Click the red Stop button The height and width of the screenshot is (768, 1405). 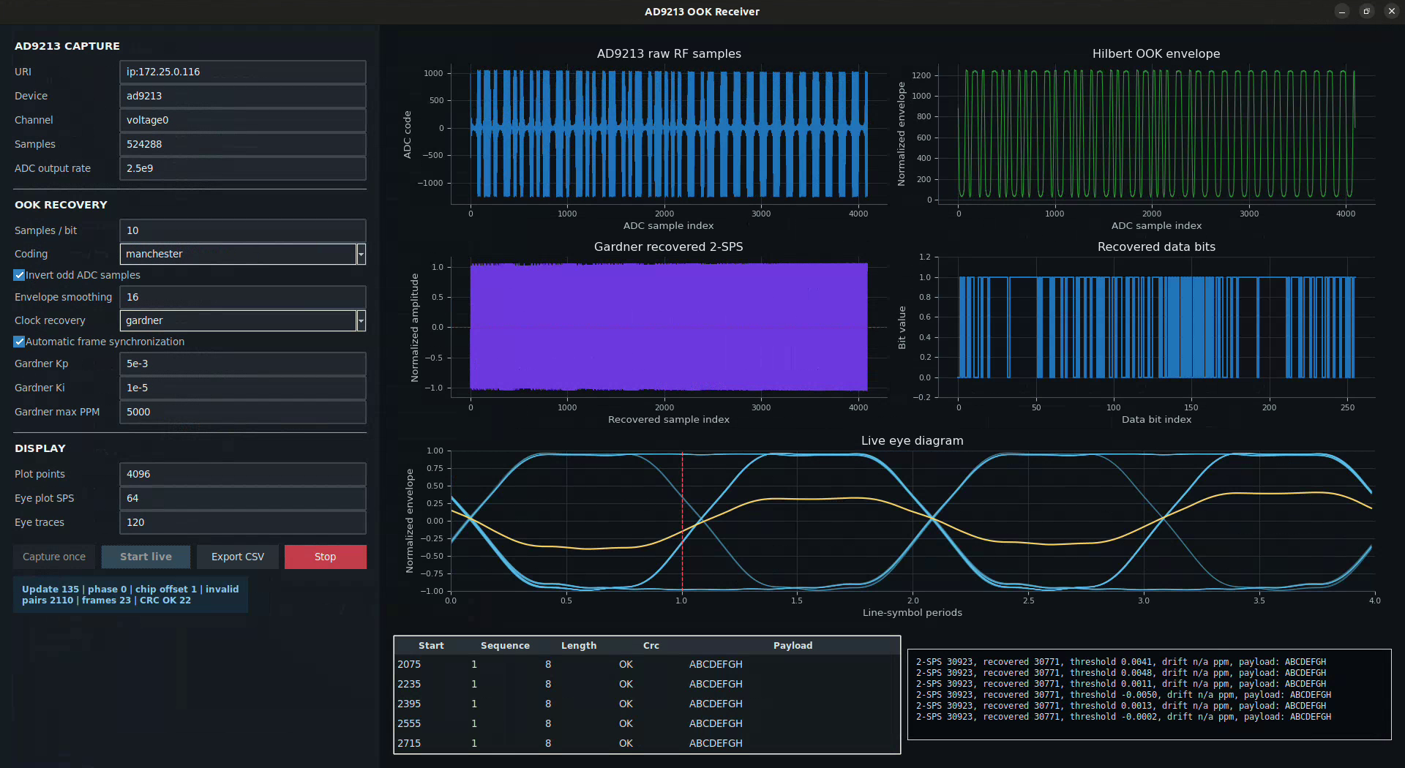coord(326,557)
